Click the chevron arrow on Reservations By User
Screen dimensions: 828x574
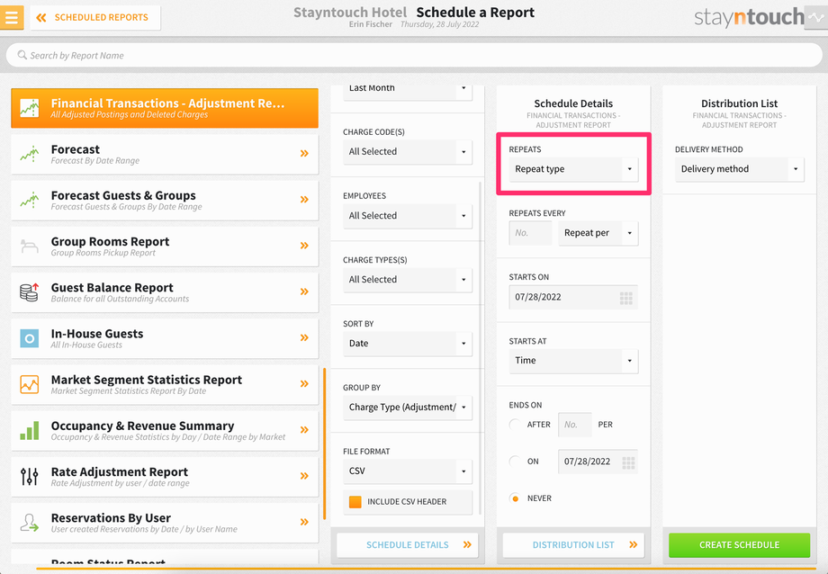[304, 522]
